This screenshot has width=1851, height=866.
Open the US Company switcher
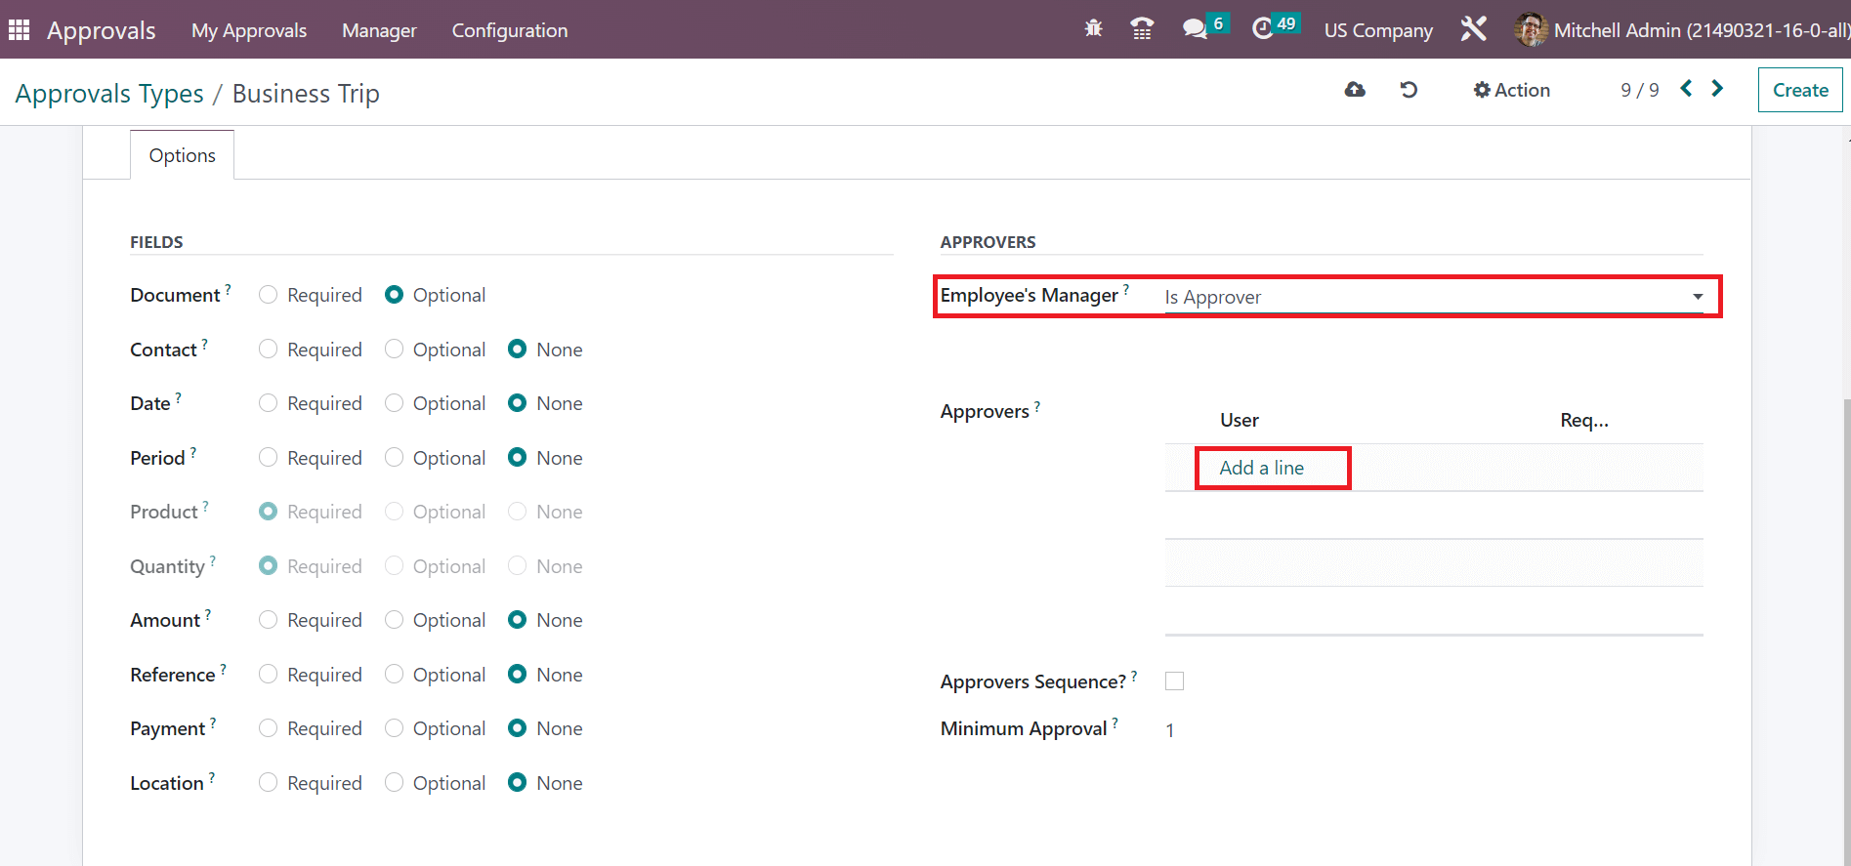[1377, 30]
